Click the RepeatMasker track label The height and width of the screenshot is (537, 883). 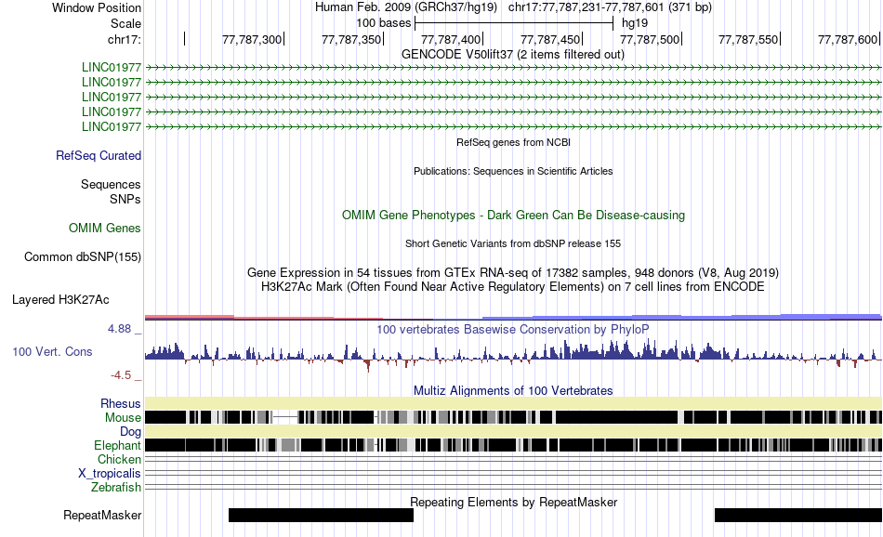point(102,515)
